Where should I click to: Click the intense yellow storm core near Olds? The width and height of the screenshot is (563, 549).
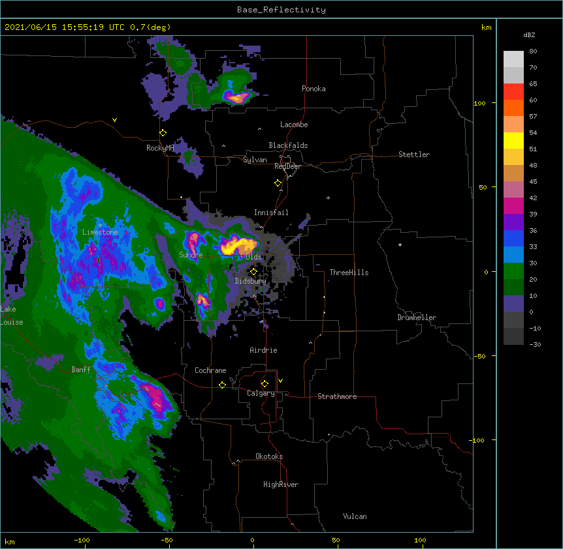238,246
